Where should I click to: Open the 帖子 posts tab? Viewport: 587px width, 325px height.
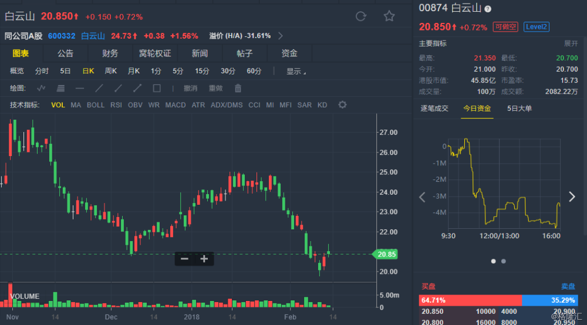click(244, 53)
